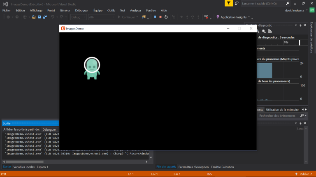Open the Debug configuration dropdown
This screenshot has height=177, width=316.
coord(78,17)
